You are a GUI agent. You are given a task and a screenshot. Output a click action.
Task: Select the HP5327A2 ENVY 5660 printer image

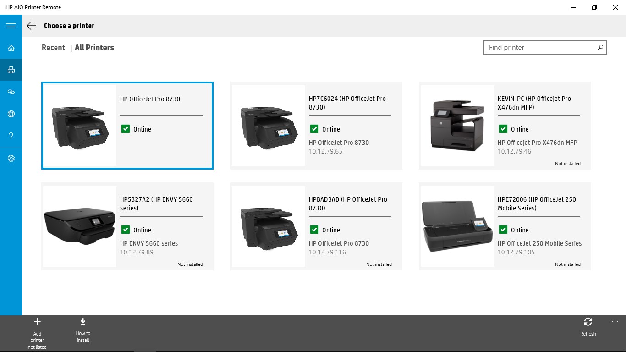click(x=80, y=226)
